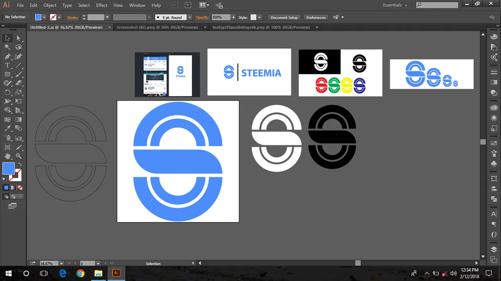Select the Mesh tool
501x281 pixels.
[x=7, y=119]
